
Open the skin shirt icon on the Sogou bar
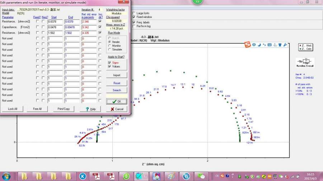280,45
